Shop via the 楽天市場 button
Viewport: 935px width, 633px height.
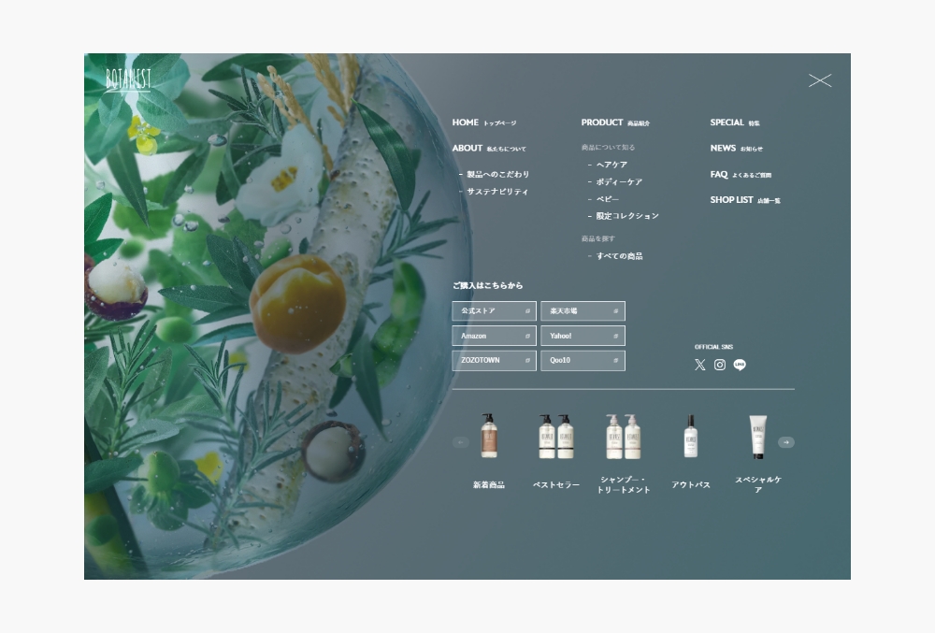582,311
